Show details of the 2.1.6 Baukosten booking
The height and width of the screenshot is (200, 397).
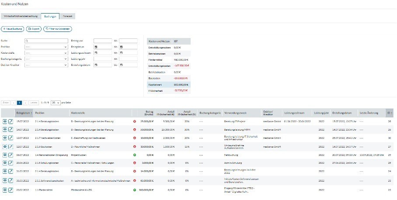pyautogui.click(x=5, y=147)
